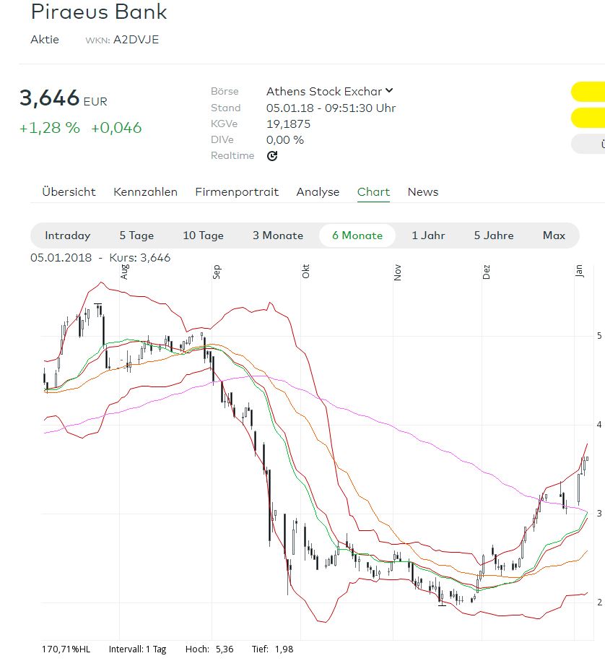The height and width of the screenshot is (661, 605).
Task: Switch chart to 3 Monate
Action: click(x=278, y=236)
